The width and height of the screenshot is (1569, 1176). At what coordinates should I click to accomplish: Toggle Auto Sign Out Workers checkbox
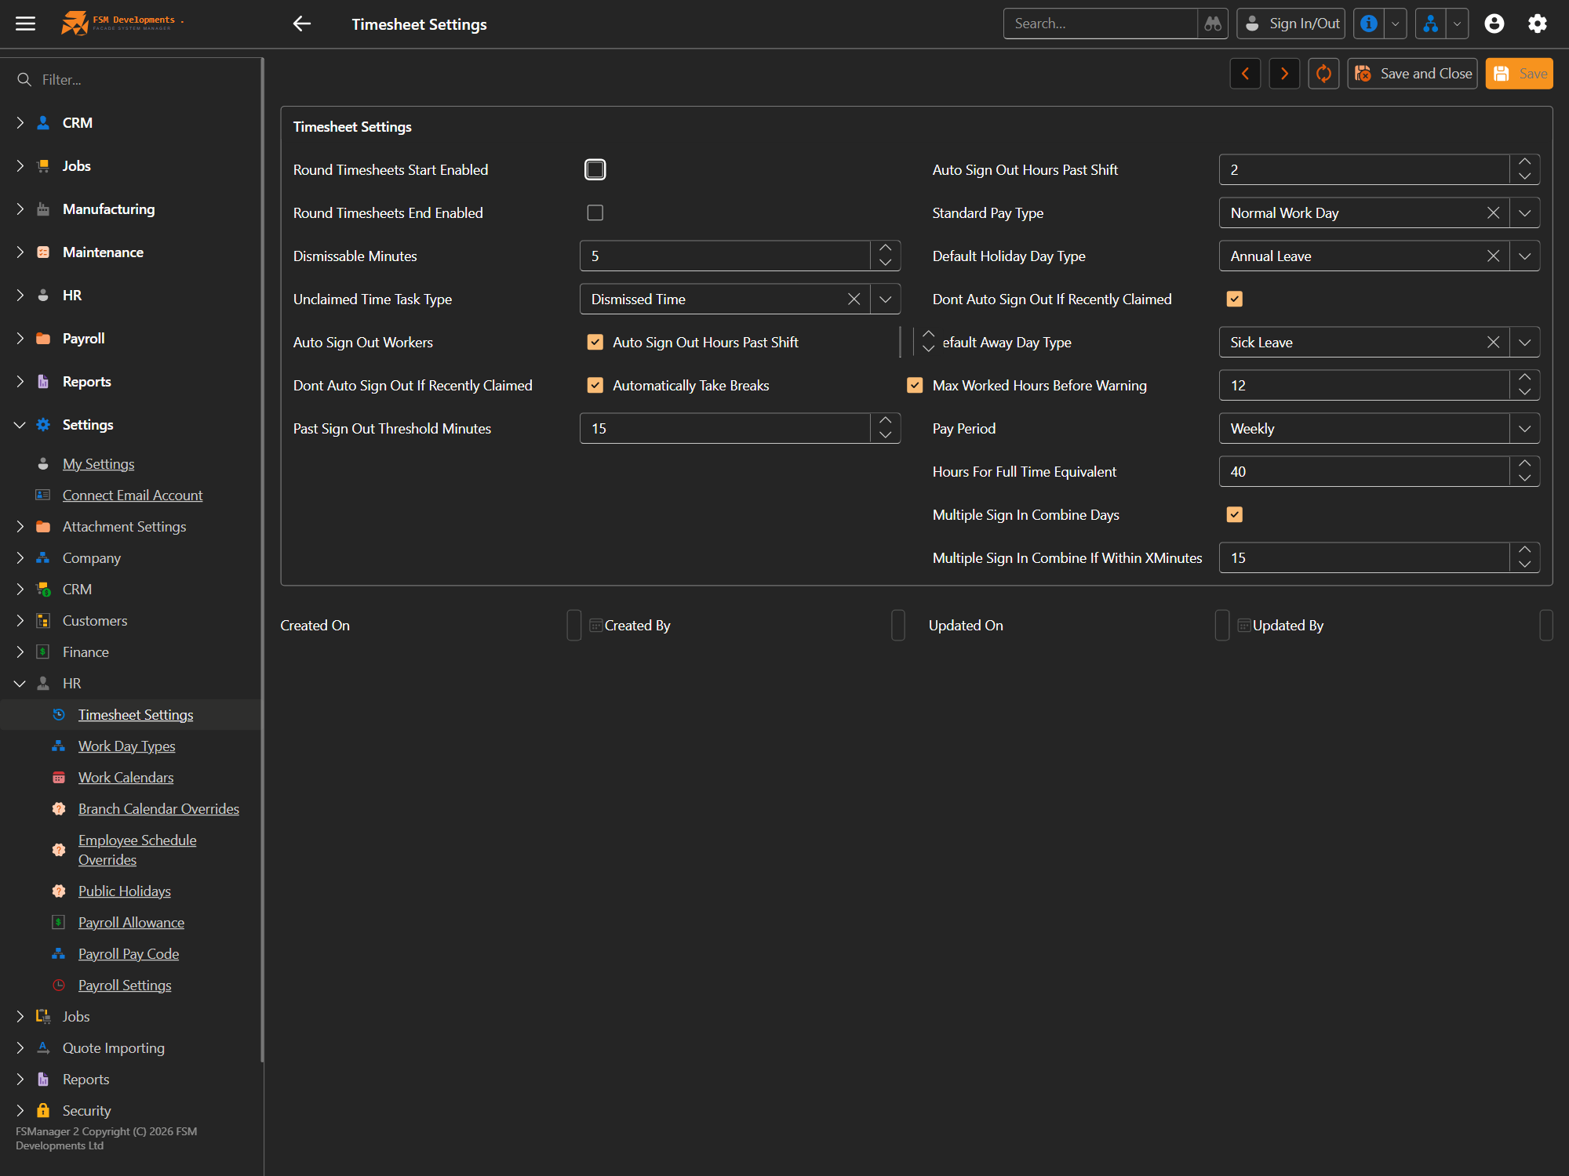(595, 343)
